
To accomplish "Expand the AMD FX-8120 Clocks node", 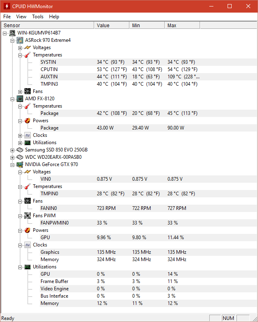I will pyautogui.click(x=20, y=135).
